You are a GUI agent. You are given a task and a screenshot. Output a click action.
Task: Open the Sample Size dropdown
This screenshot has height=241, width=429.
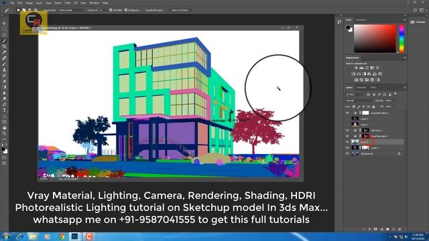71,10
